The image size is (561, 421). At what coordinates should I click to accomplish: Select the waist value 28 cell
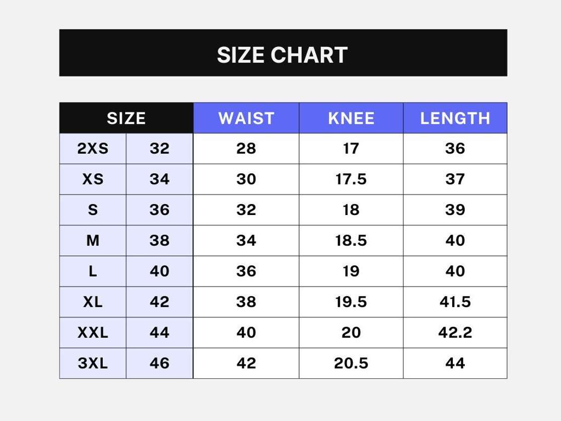246,149
